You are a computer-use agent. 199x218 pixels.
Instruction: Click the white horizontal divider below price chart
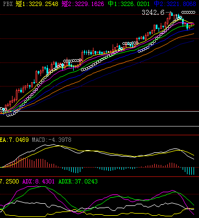click(x=99, y=126)
